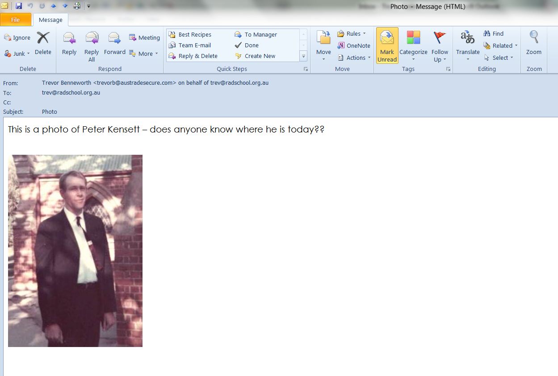Open the Follow Up flag menu
Viewport: 558px width, 376px height.
(440, 46)
